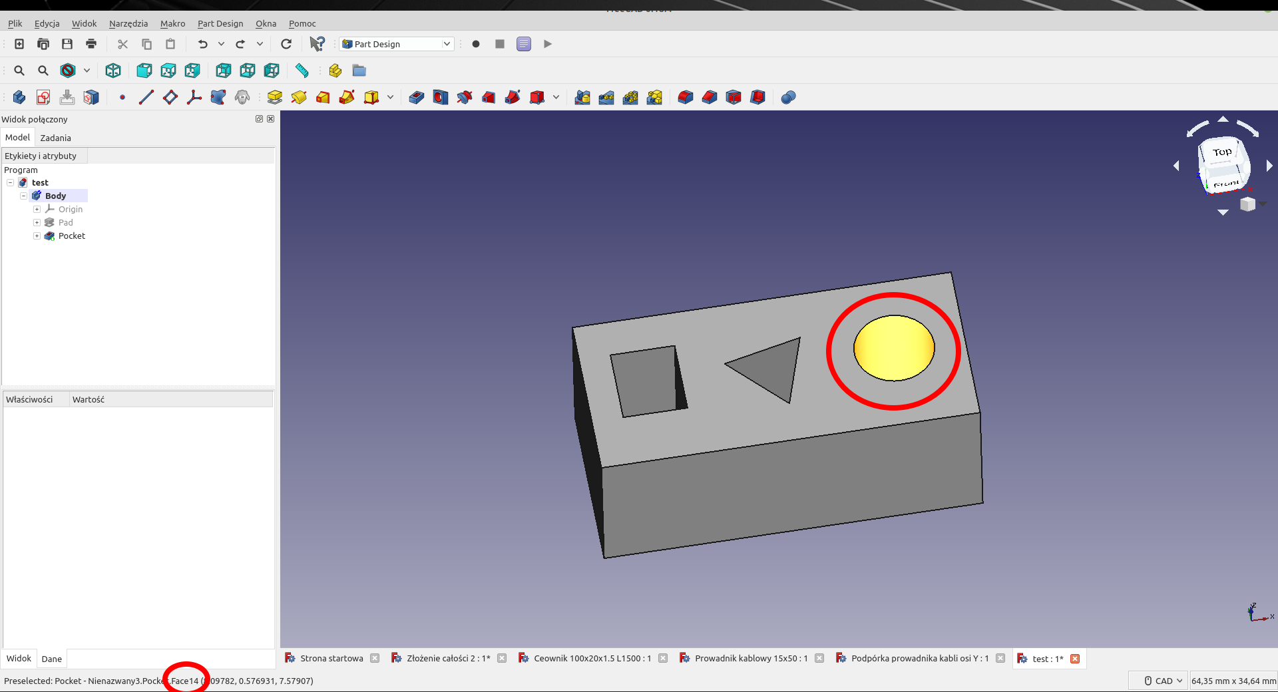Set the Front view cube icon

coord(144,71)
